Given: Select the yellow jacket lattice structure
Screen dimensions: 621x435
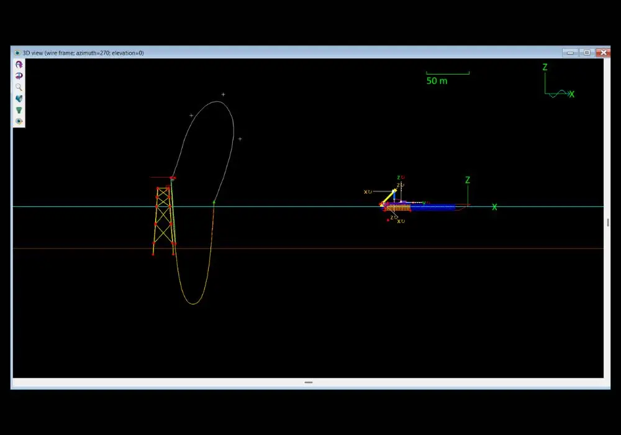Looking at the screenshot, I should (x=163, y=220).
